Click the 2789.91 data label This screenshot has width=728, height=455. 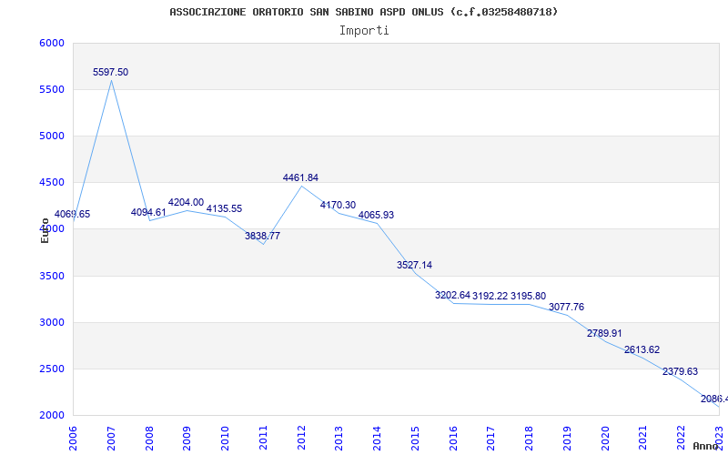tap(604, 333)
